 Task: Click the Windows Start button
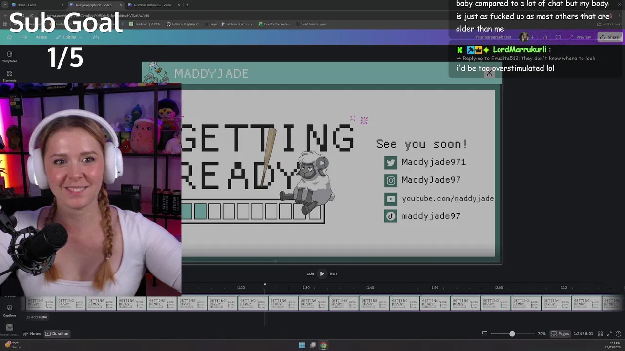coord(302,345)
